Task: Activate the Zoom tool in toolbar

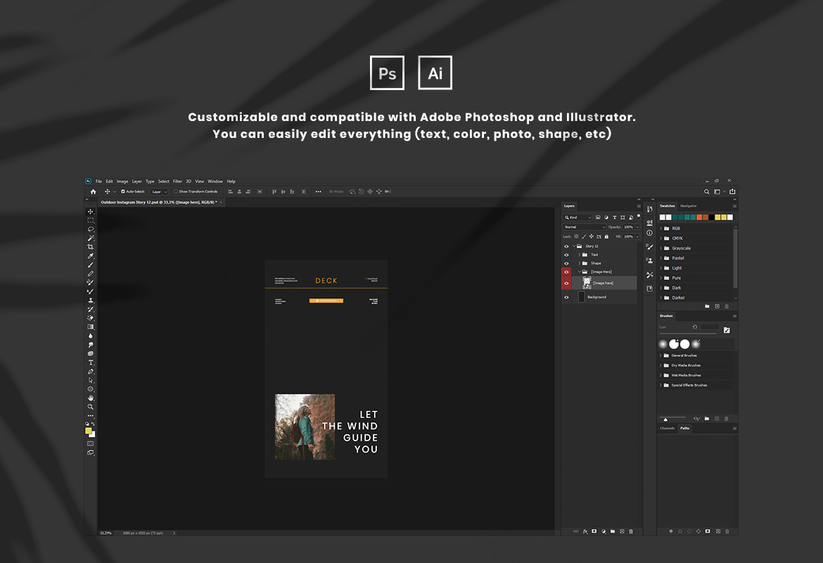Action: tap(90, 407)
